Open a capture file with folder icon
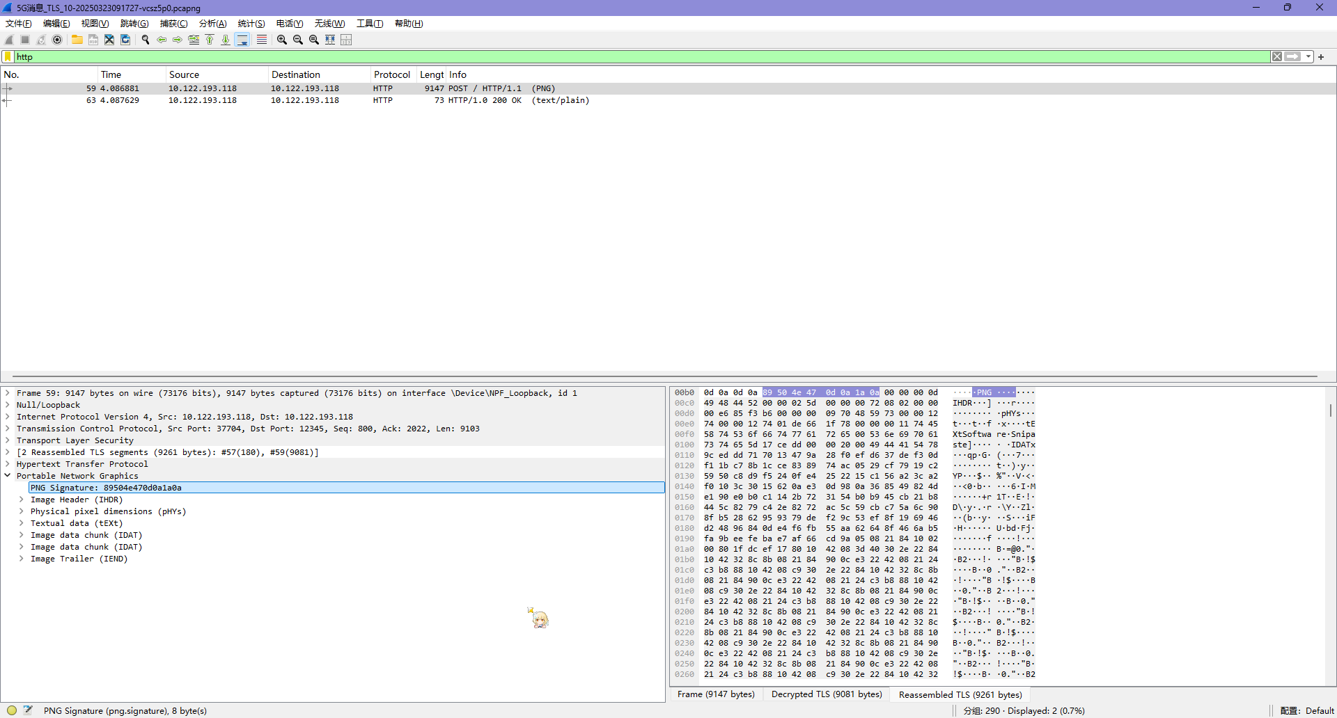 [x=77, y=40]
